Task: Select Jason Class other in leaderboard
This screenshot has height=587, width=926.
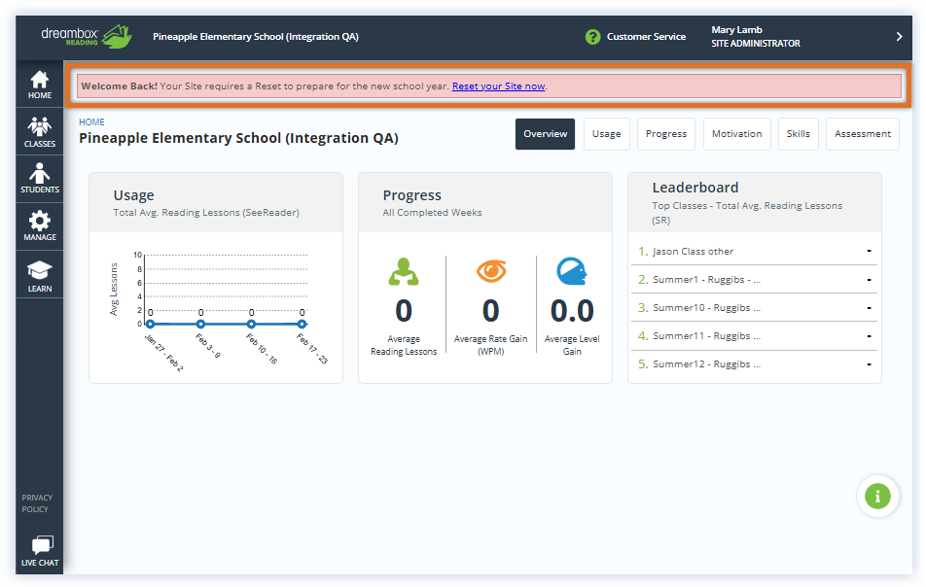Action: pos(693,252)
